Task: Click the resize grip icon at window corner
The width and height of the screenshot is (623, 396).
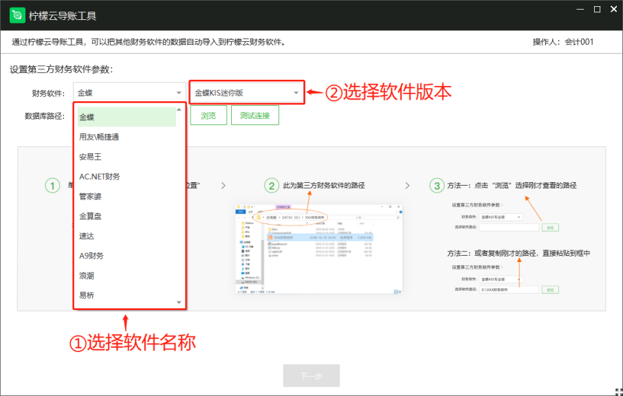Action: point(618,391)
